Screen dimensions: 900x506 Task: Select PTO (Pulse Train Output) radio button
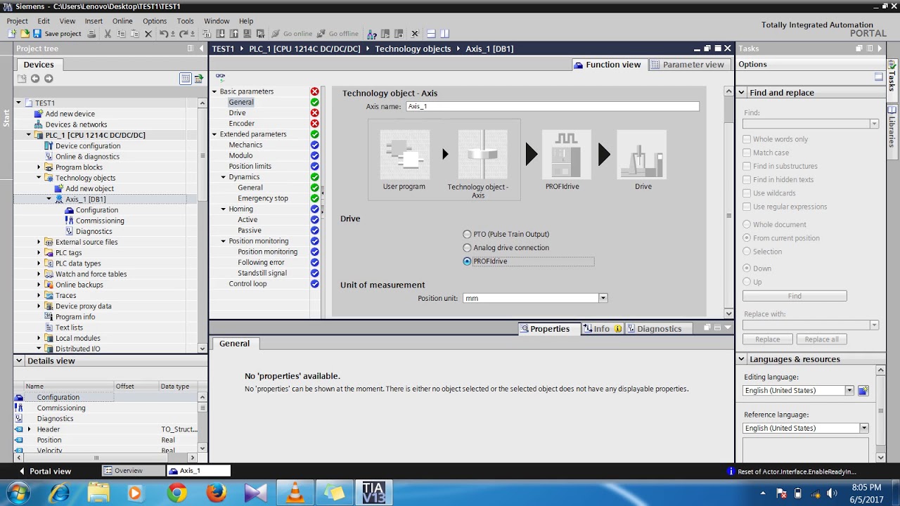pos(467,234)
